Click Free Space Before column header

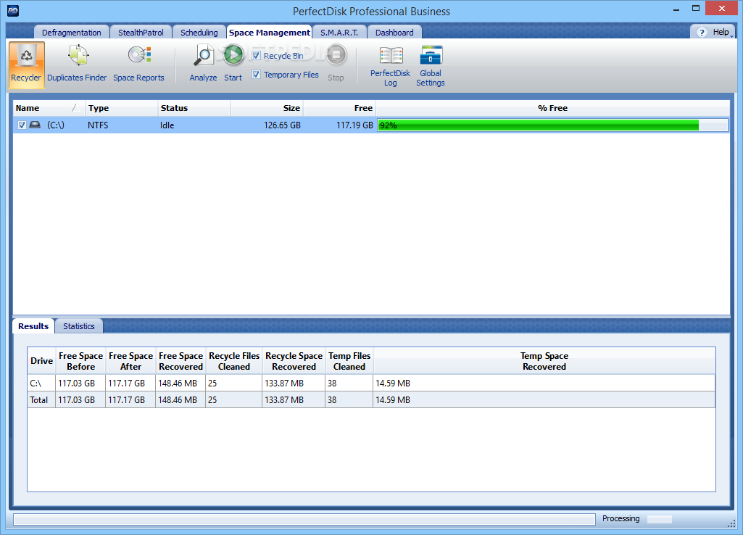pos(80,360)
